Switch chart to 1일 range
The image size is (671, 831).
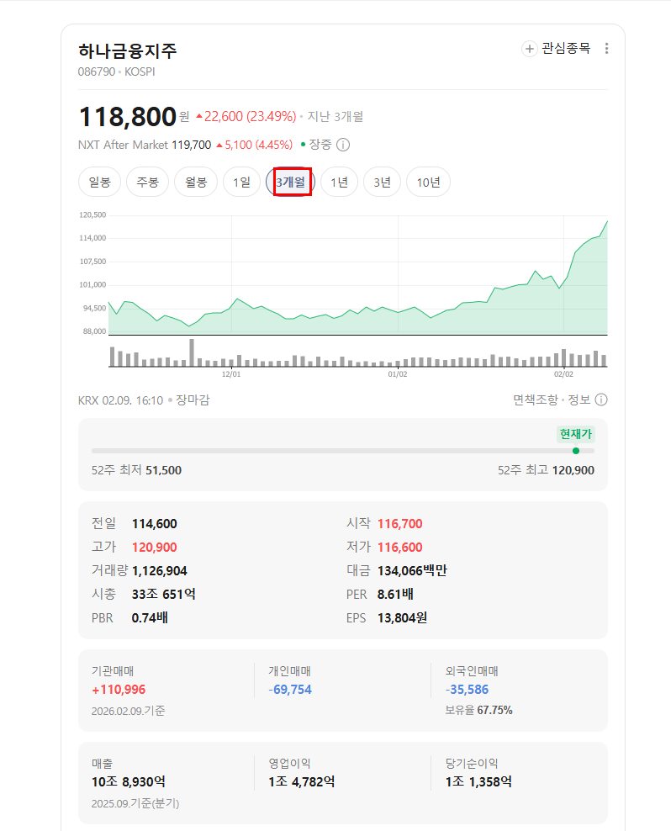(x=241, y=183)
